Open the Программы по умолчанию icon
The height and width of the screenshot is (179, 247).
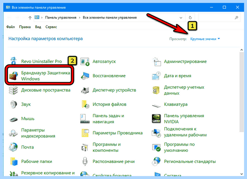point(156,147)
